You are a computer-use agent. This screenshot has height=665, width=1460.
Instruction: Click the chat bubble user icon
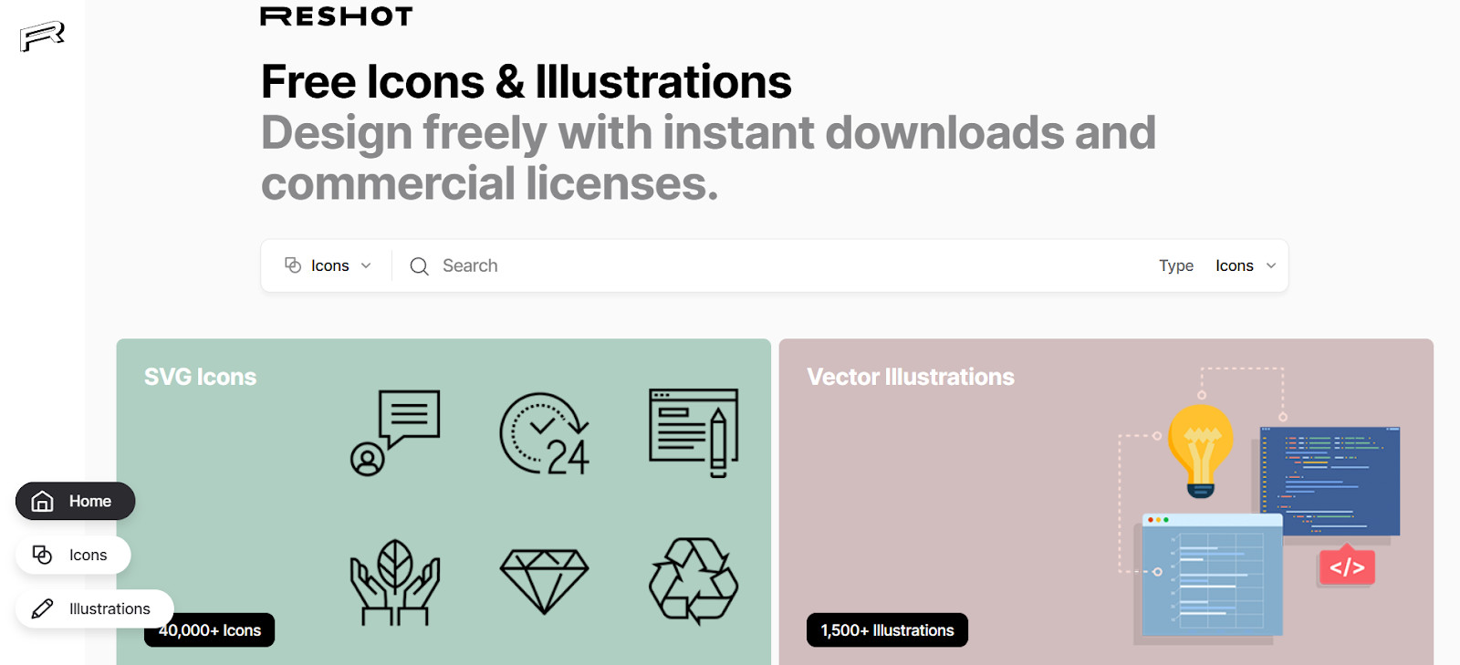395,432
